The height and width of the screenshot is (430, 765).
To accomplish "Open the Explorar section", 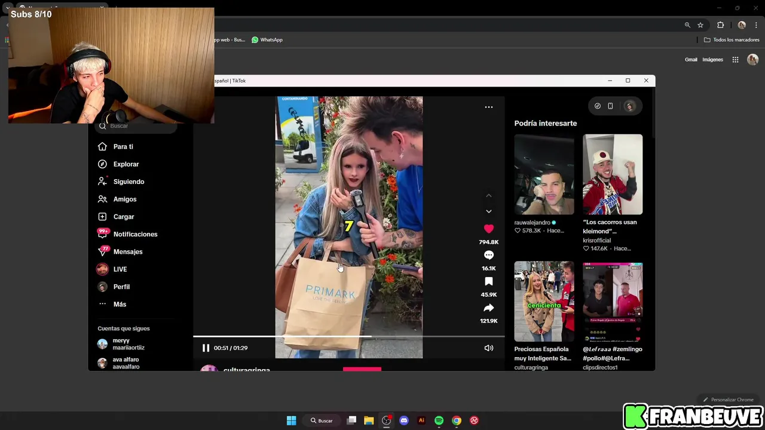I will click(126, 164).
